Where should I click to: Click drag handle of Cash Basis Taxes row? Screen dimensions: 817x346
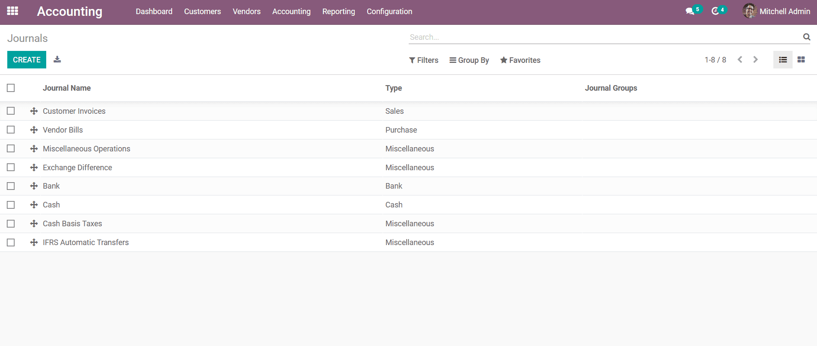click(x=34, y=224)
